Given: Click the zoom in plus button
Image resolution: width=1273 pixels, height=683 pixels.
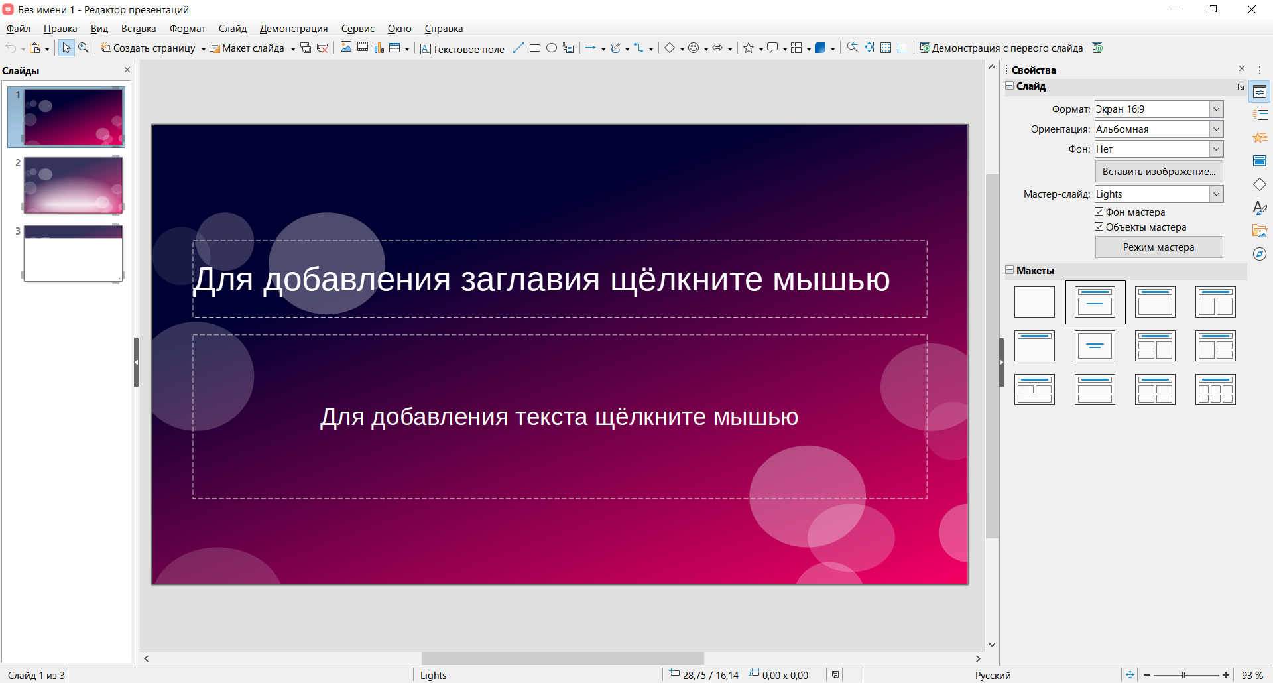Looking at the screenshot, I should click(1226, 675).
